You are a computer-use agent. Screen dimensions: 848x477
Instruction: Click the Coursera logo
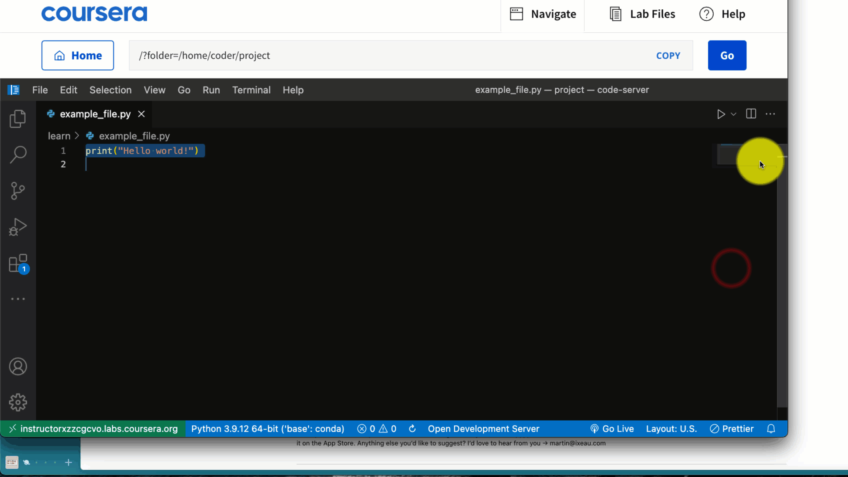[x=94, y=14]
